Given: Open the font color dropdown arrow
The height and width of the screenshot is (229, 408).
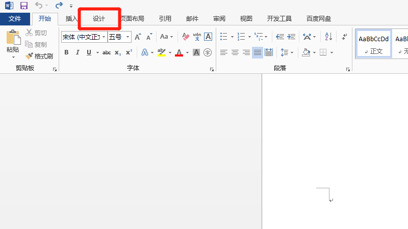Looking at the screenshot, I should coord(187,53).
